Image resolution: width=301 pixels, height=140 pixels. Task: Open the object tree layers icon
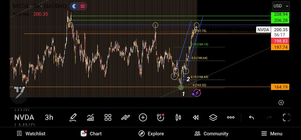coord(213,117)
